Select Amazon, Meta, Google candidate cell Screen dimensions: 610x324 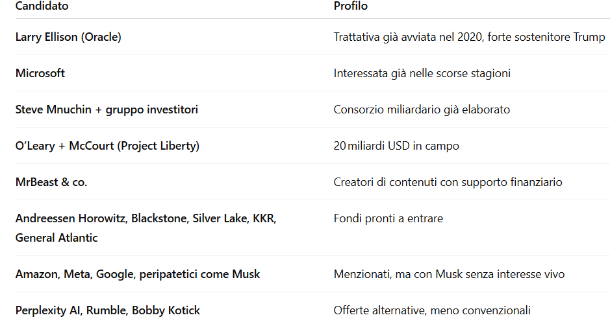click(138, 274)
